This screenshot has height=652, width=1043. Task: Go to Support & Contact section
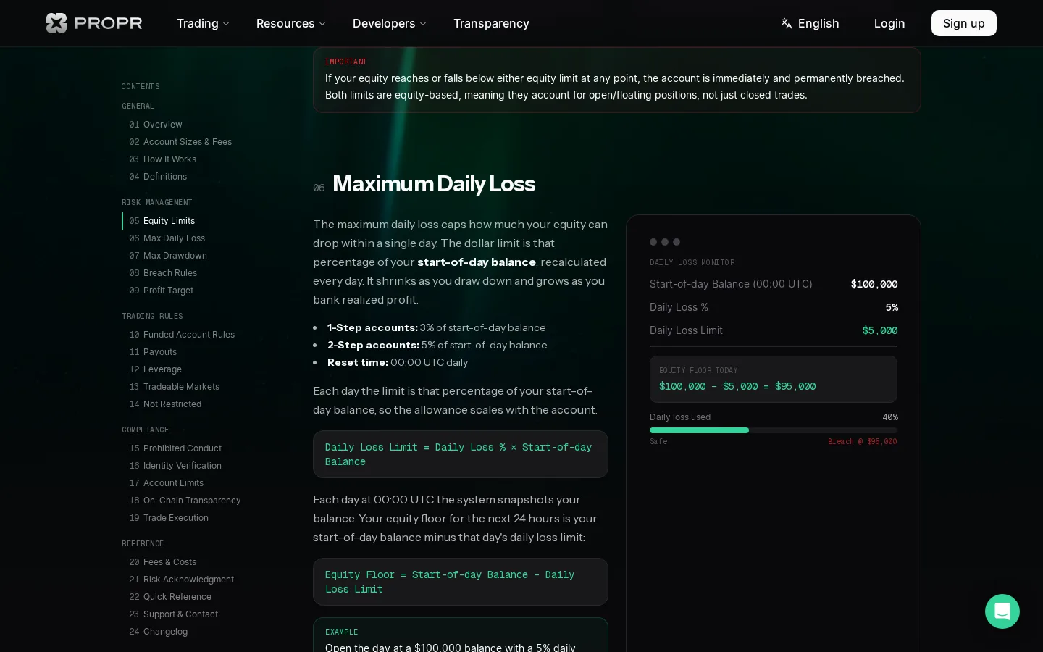(174, 614)
